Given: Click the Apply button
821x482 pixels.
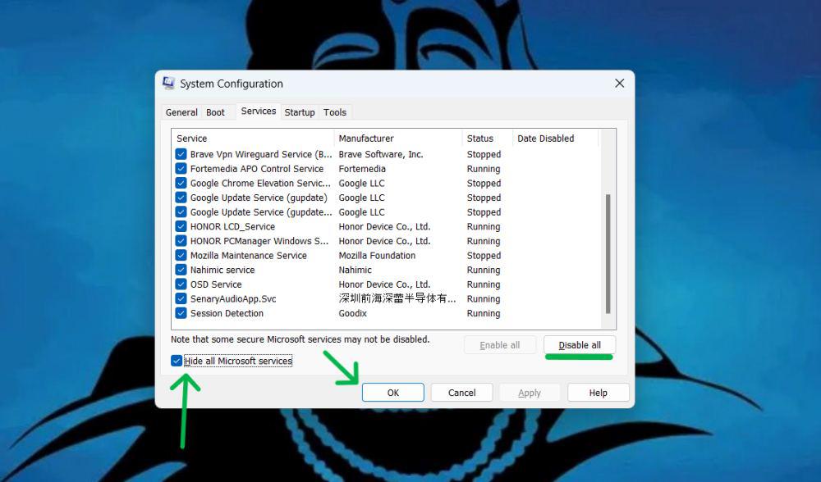Looking at the screenshot, I should tap(530, 393).
